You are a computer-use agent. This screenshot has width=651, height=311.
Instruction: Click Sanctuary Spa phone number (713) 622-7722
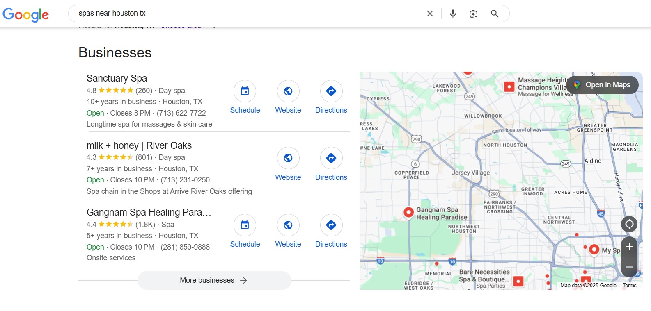(181, 113)
